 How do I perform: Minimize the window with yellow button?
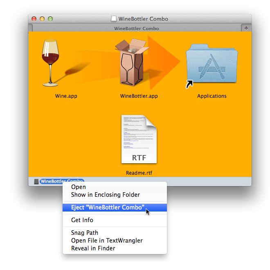(x=42, y=19)
